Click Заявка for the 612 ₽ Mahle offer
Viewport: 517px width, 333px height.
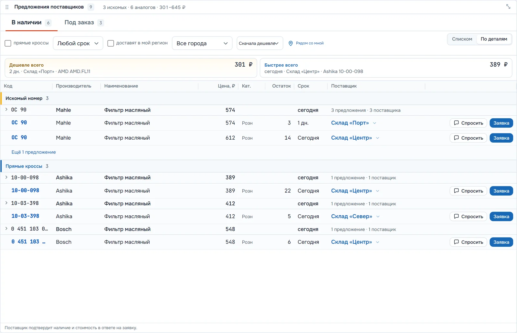pos(501,138)
